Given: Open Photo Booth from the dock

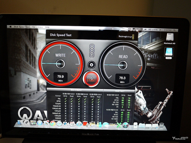Looking at the screenshot, I should 86,124.
